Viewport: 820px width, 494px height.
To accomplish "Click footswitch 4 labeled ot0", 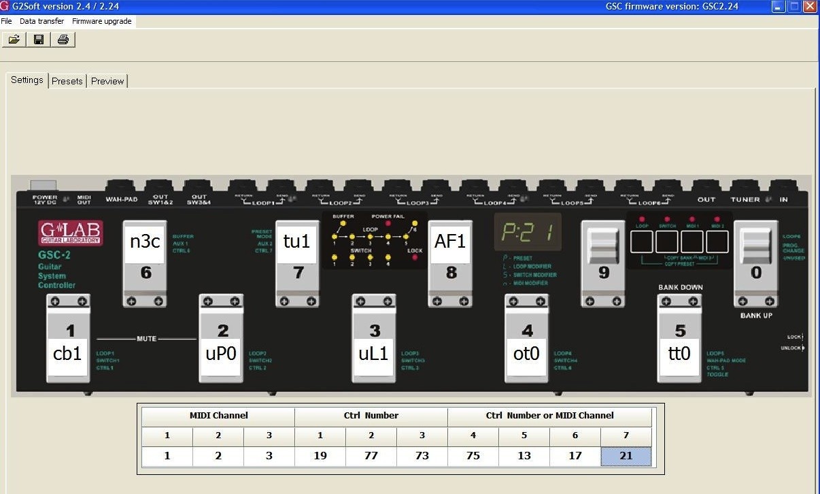I will (528, 338).
